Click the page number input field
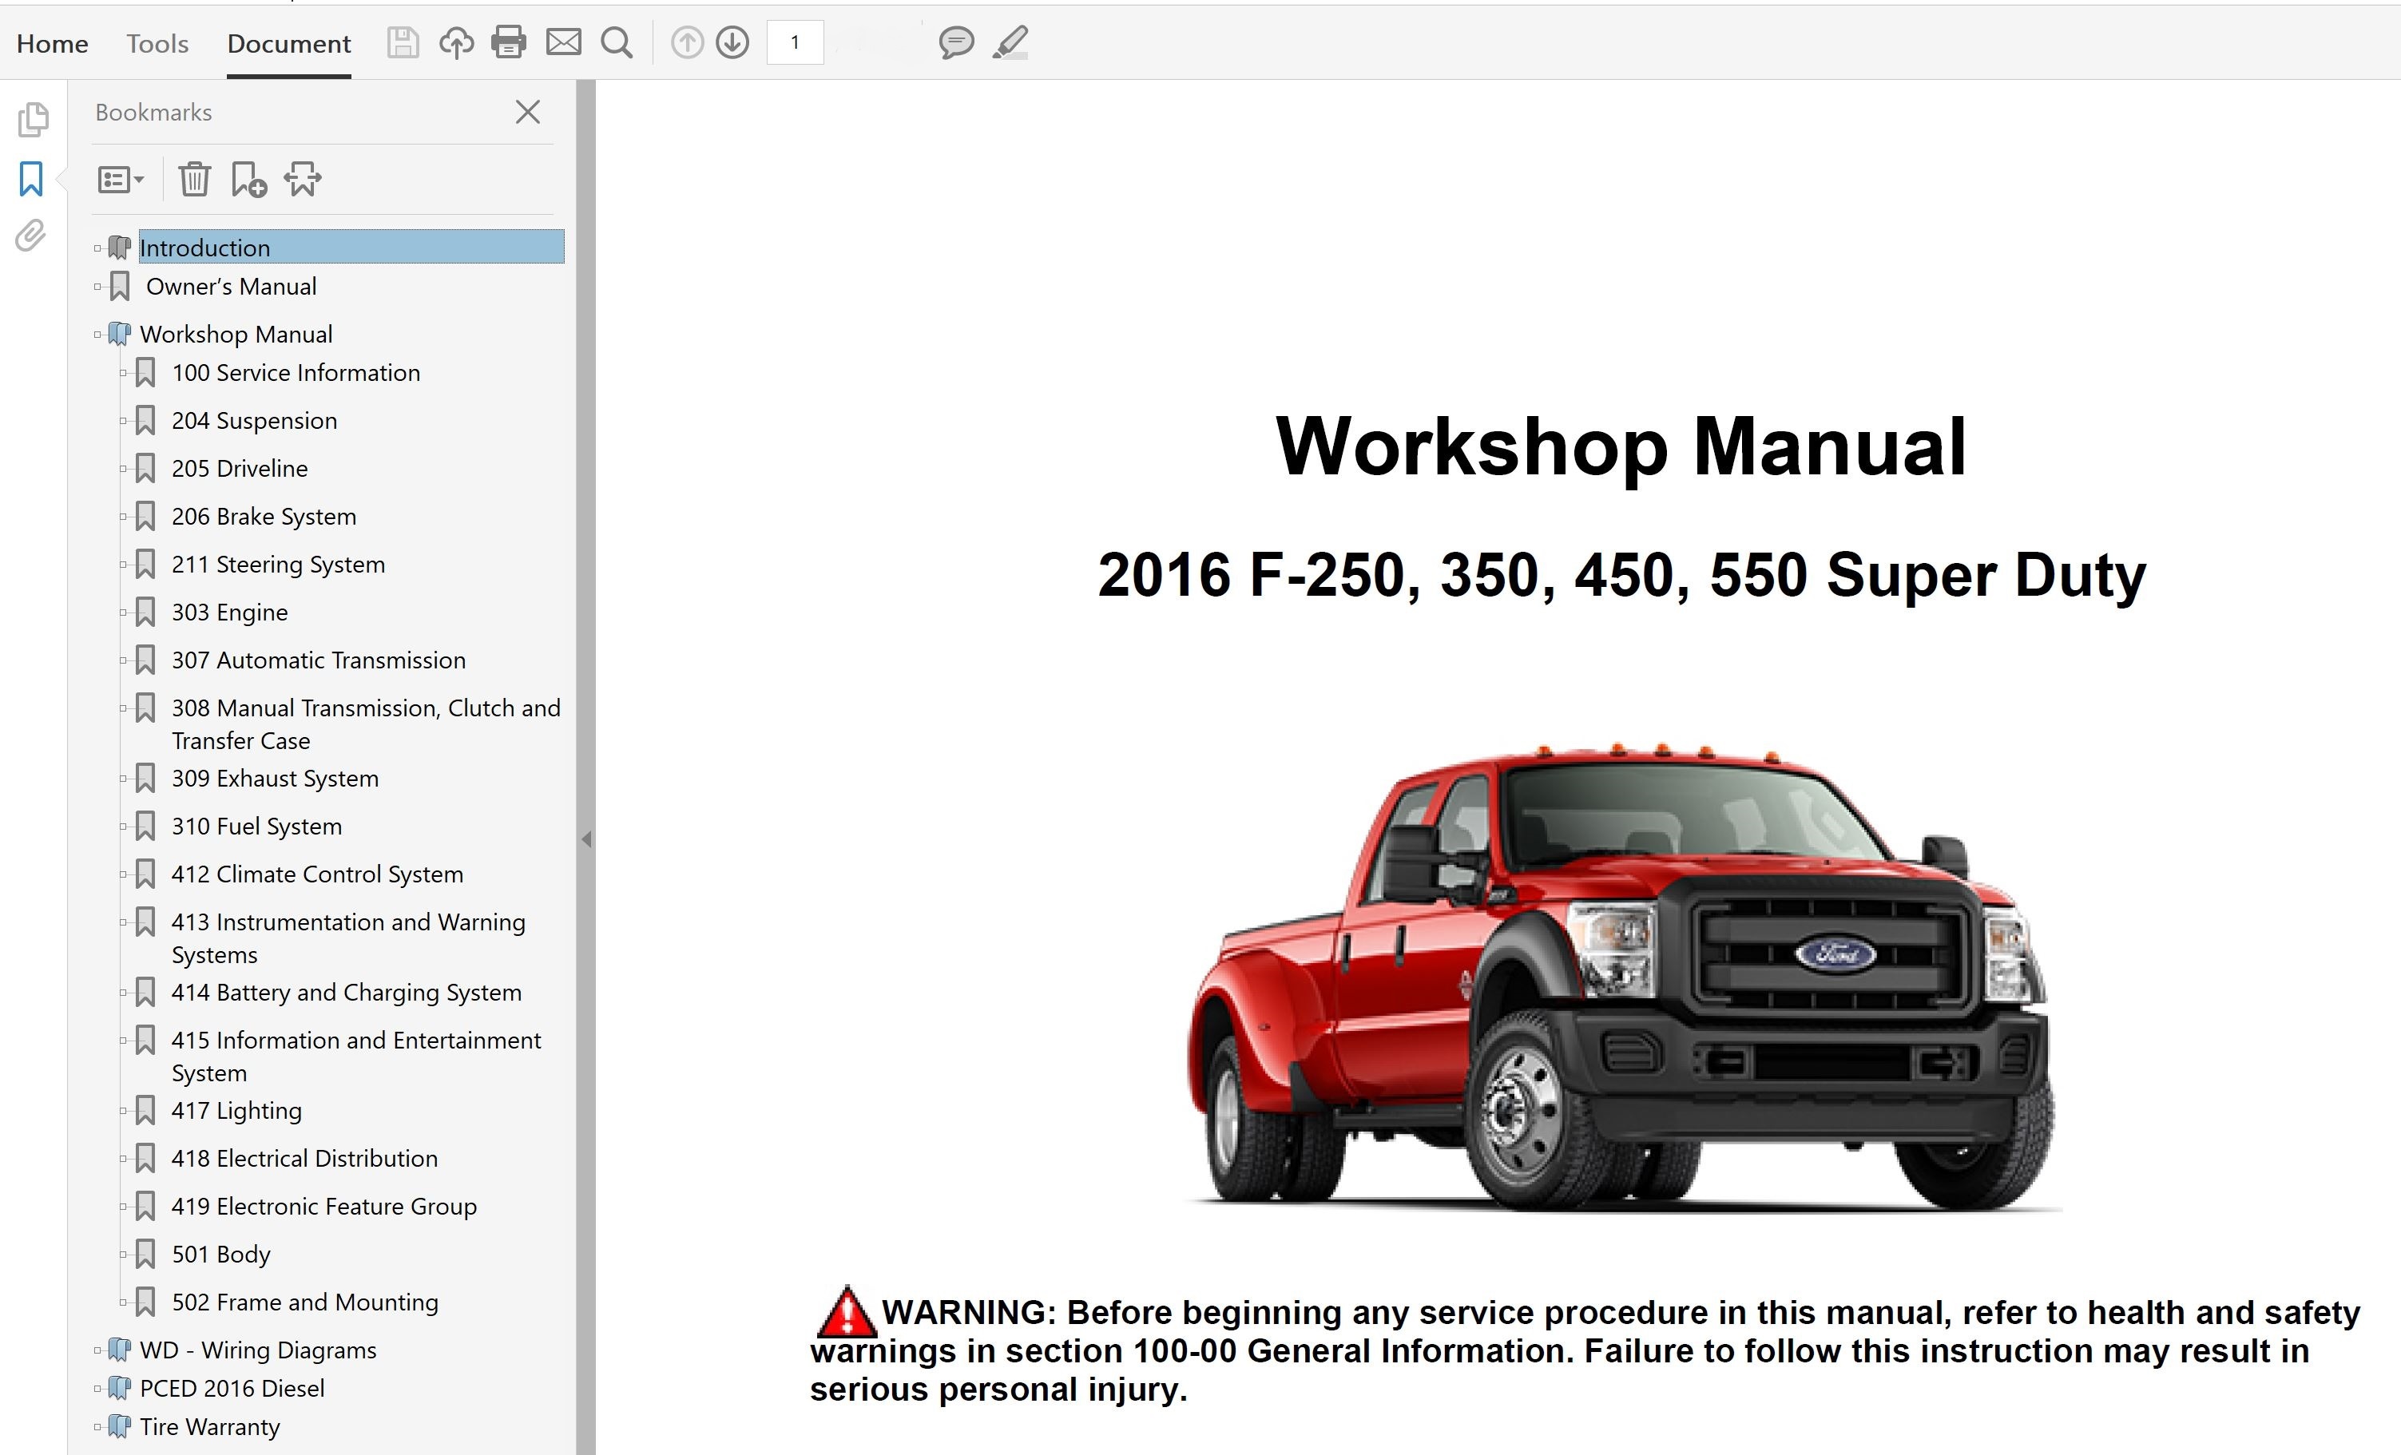The image size is (2401, 1455). click(x=795, y=43)
